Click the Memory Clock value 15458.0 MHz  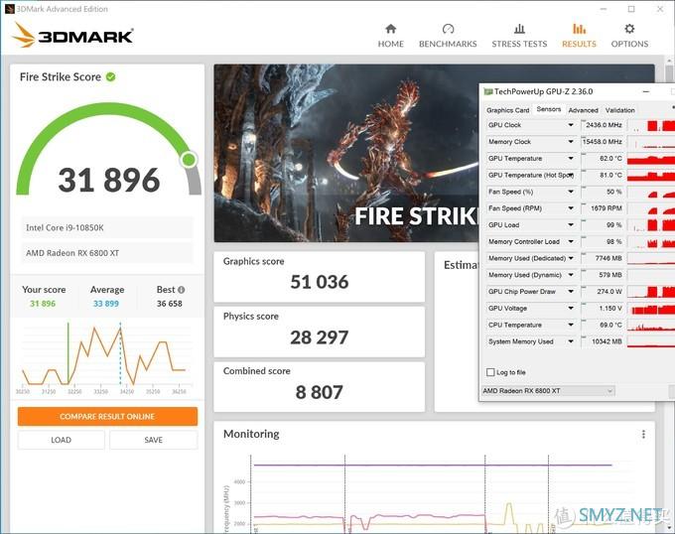pos(603,142)
